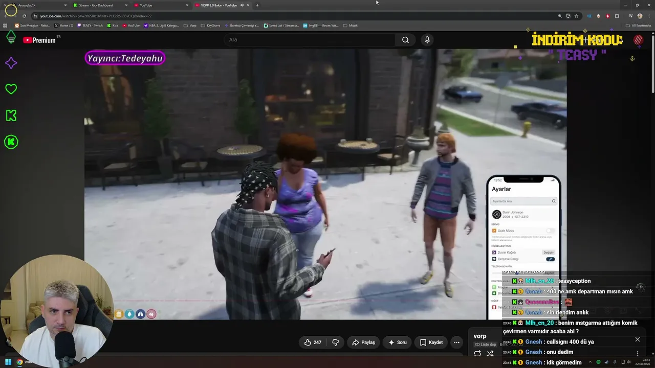
Task: Open TEASY - Twitch bookmark
Action: point(90,26)
